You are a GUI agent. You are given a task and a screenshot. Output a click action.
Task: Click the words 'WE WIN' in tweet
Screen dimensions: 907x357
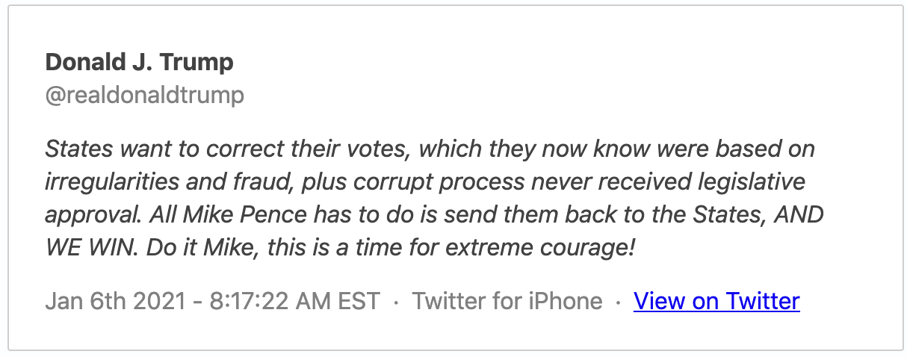tap(84, 247)
